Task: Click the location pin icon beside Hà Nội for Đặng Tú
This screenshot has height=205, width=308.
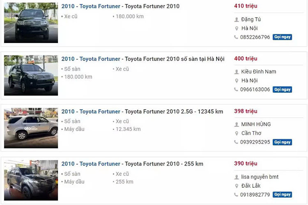Action: 237,28
